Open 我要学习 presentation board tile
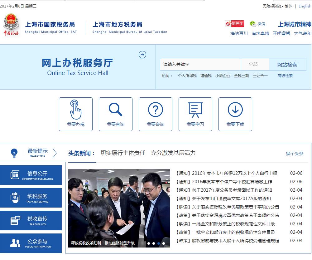This screenshot has height=260, width=312. 195,114
